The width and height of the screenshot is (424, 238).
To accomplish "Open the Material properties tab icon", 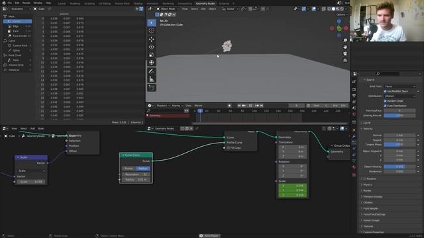I will (x=354, y=167).
